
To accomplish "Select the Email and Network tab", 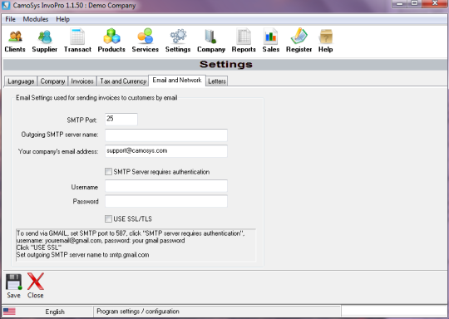I will pyautogui.click(x=177, y=81).
